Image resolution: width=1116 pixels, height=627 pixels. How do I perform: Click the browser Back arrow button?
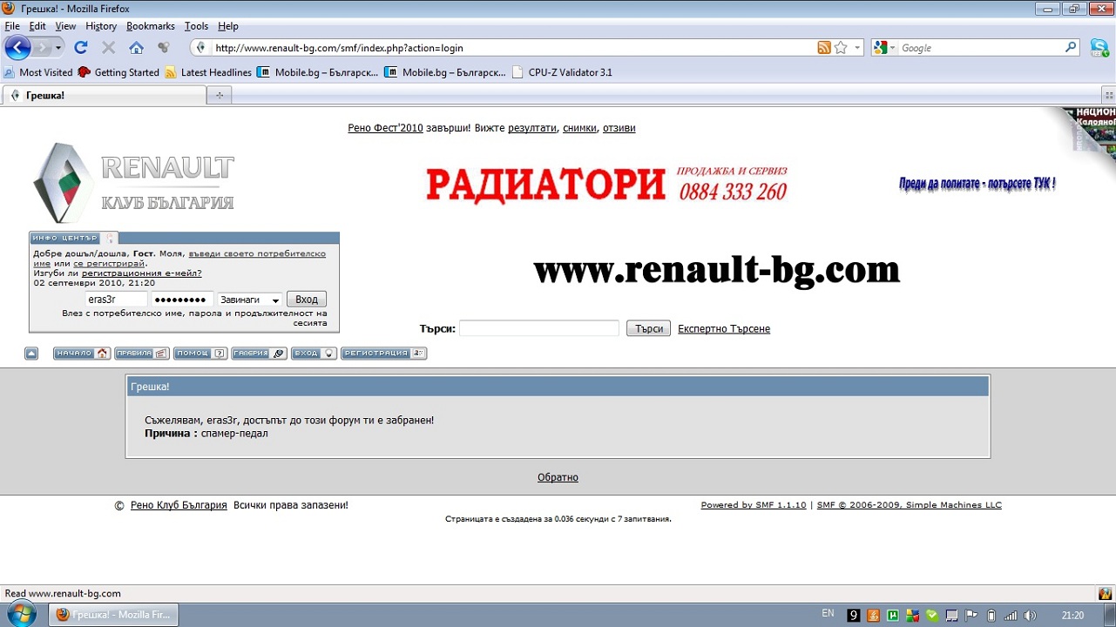click(17, 48)
